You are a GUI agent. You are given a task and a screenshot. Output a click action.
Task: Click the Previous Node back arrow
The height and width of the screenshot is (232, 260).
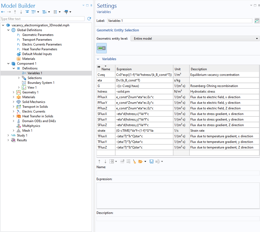pos(3,12)
